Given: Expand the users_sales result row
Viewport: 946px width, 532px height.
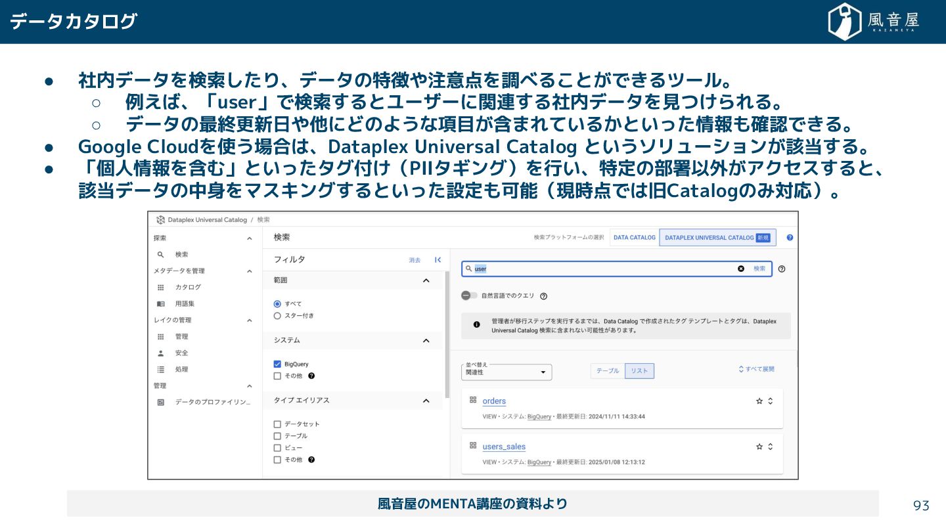Looking at the screenshot, I should 771,447.
